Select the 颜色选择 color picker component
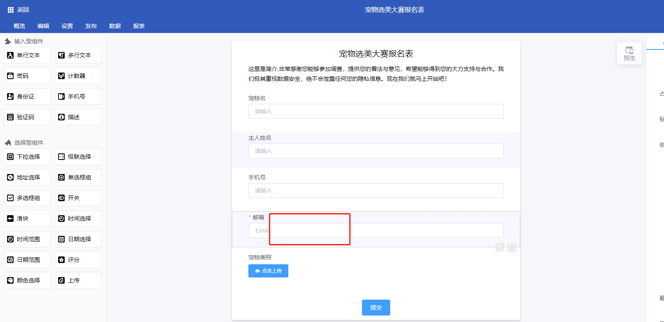664x322 pixels. click(x=27, y=280)
